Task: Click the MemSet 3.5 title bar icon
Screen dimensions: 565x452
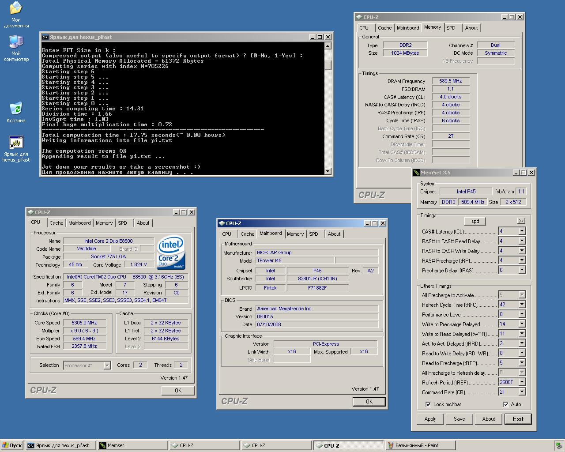Action: 416,173
